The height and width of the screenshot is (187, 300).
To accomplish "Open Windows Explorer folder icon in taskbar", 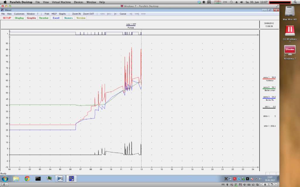I will click(16, 179).
